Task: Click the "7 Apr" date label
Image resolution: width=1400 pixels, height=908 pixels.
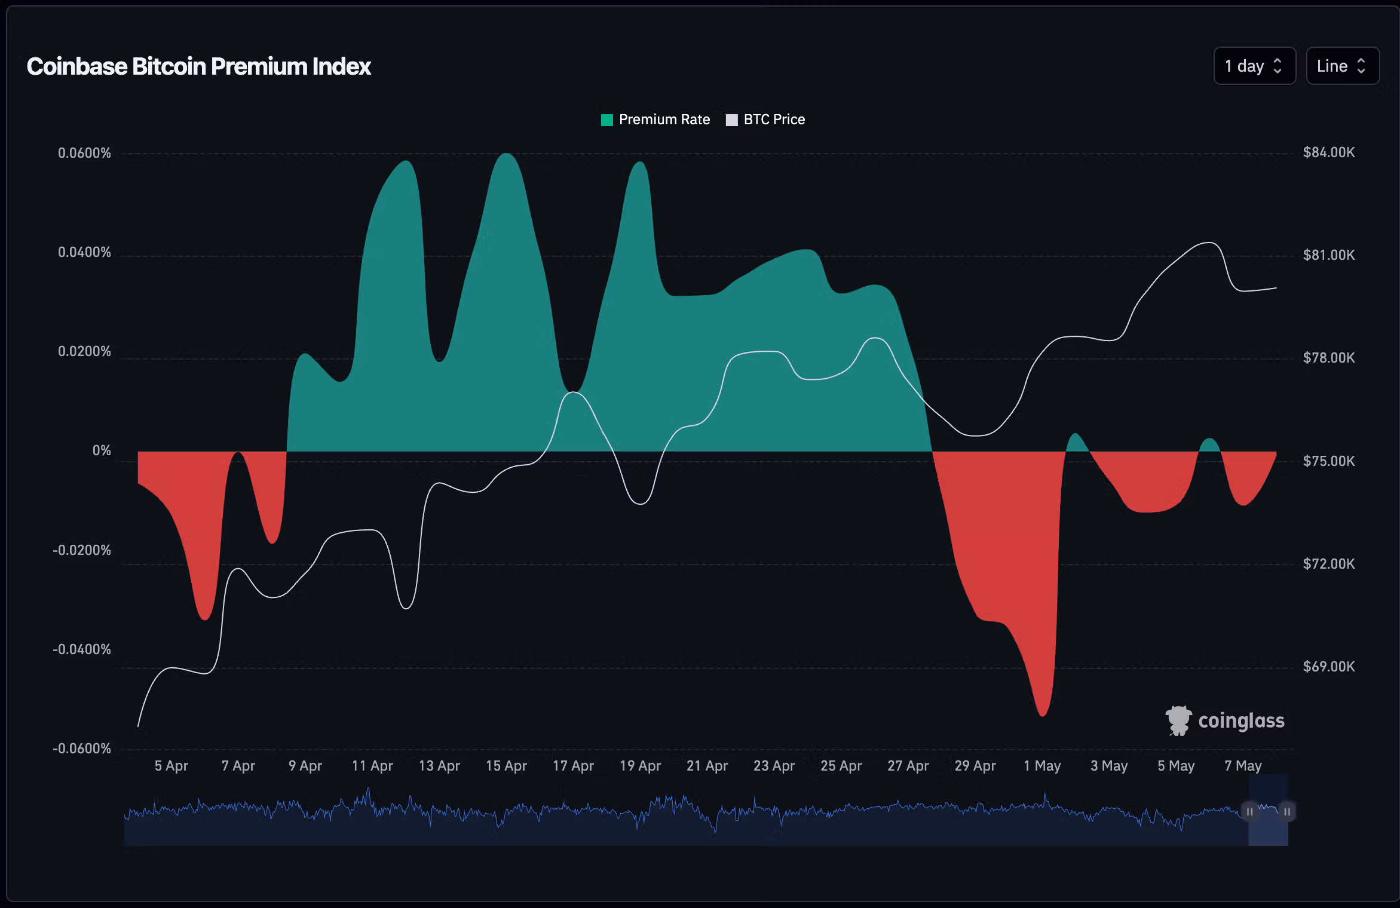Action: 238,766
